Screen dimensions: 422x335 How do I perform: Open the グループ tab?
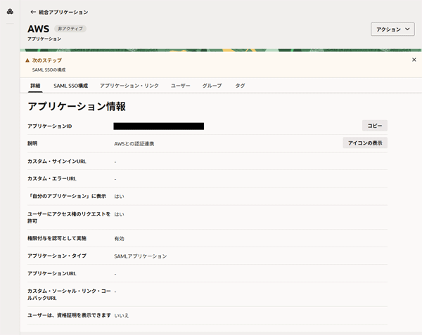pyautogui.click(x=212, y=86)
